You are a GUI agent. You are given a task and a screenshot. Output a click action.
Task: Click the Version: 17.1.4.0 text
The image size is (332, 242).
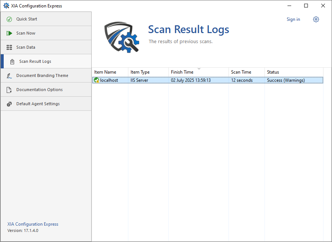pos(23,230)
